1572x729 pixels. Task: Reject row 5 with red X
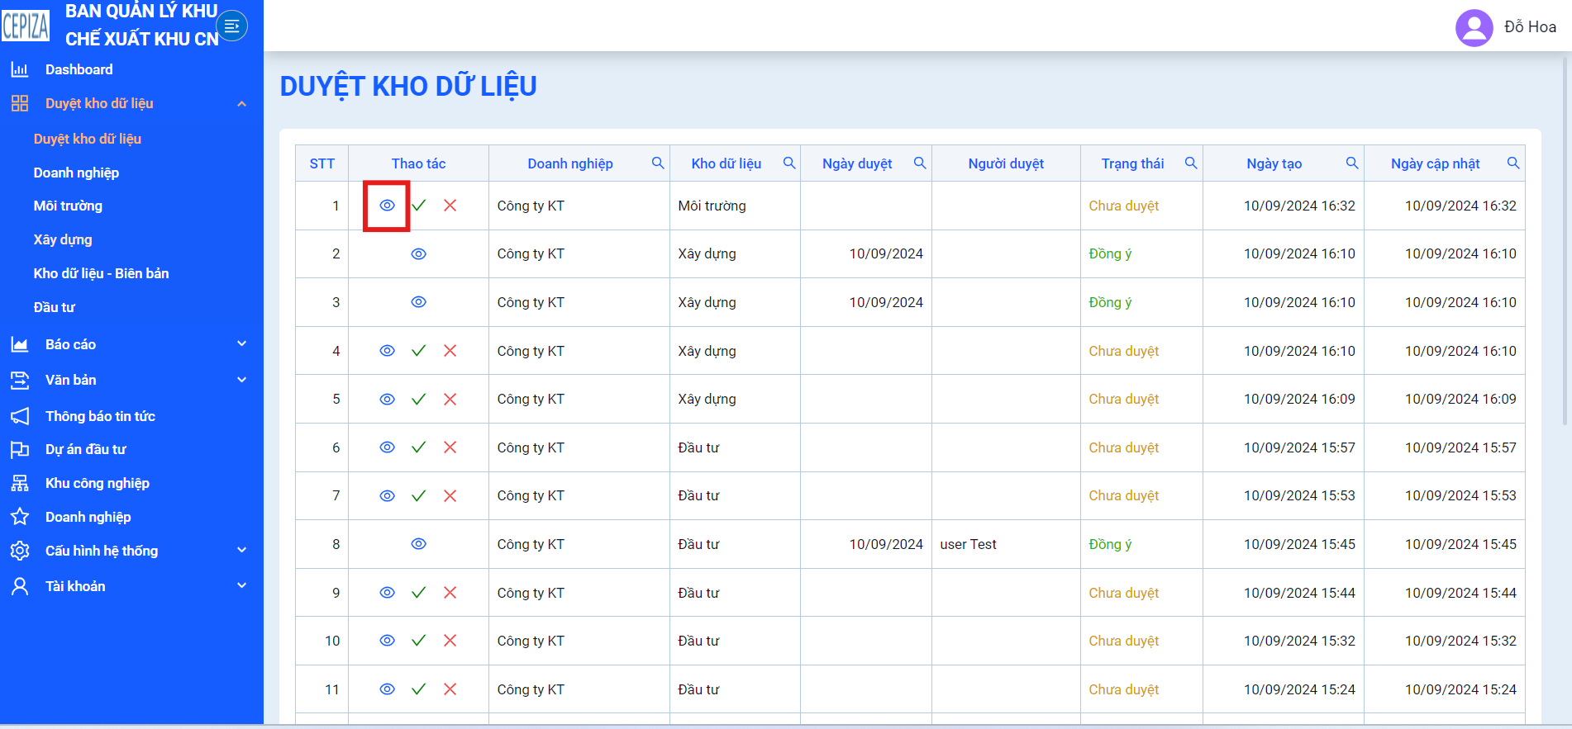pos(450,399)
